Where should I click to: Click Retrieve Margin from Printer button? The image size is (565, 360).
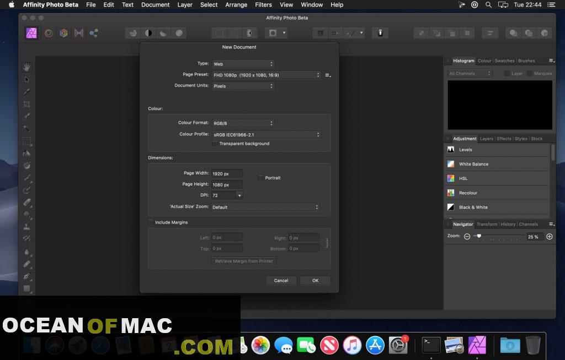[x=244, y=261]
